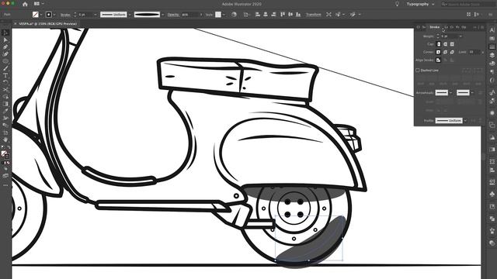This screenshot has height=279, width=497.
Task: Select the Direct Selection tool
Action: coord(5,40)
